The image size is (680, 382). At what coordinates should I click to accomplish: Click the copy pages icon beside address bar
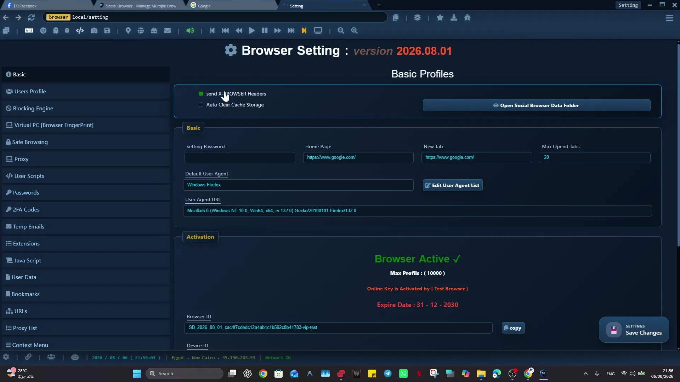[396, 18]
